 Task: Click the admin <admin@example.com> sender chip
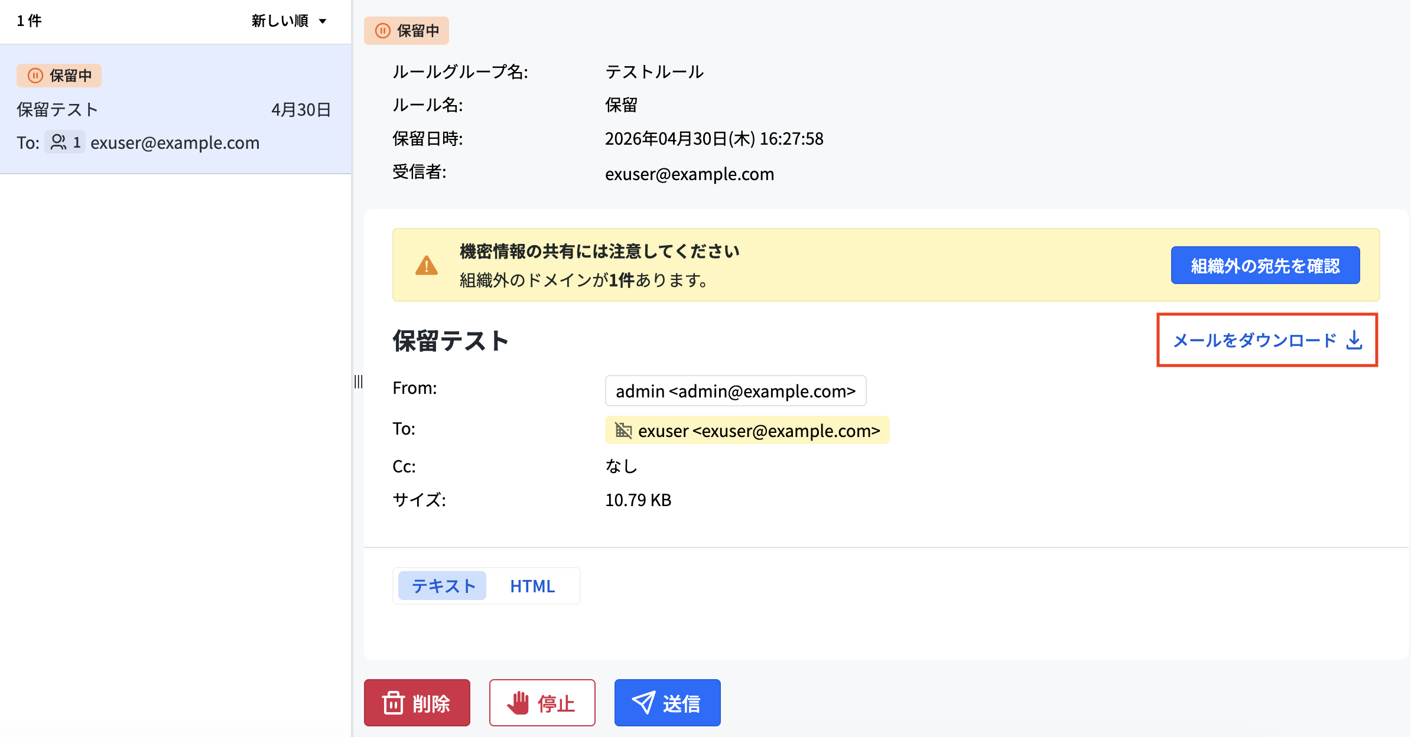pos(736,391)
